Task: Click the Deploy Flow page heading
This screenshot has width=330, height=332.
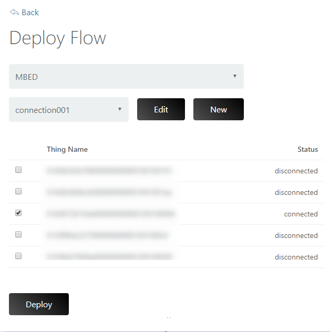Action: 58,38
